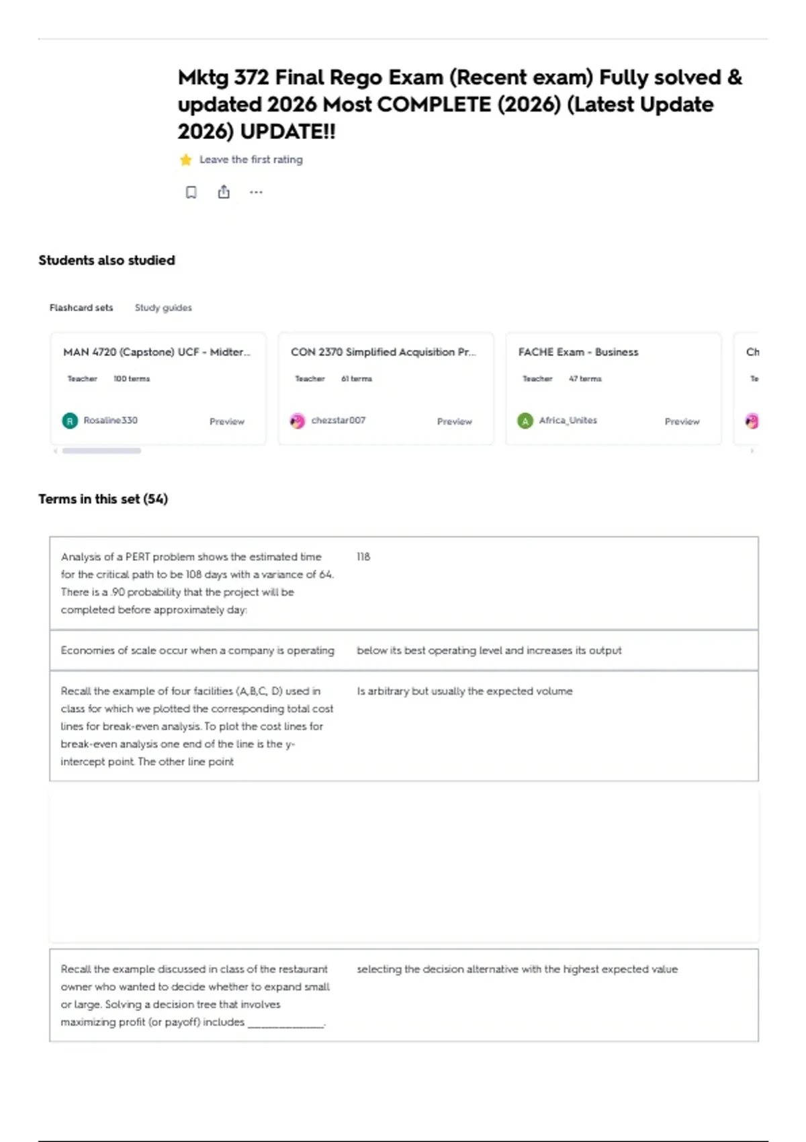Switch to the Study guides tab
Screen dimensions: 806x1142
pyautogui.click(x=163, y=308)
